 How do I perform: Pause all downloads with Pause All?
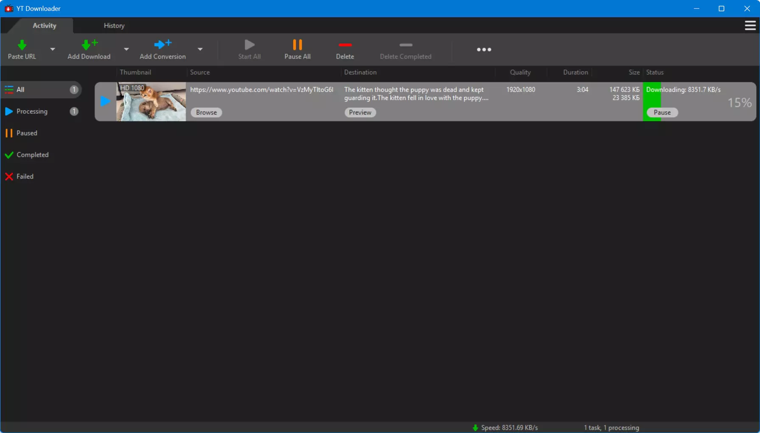297,49
